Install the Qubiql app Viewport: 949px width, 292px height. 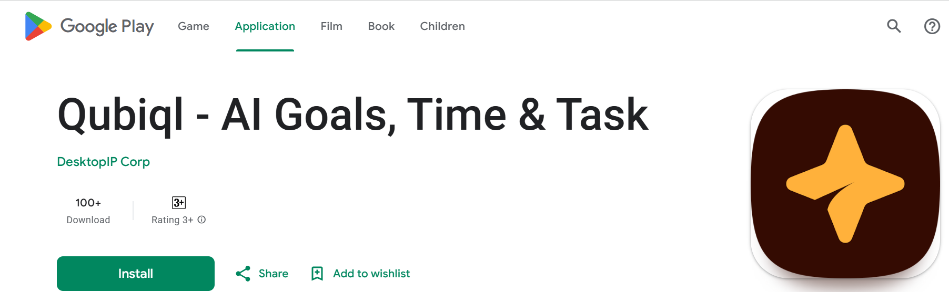tap(136, 274)
